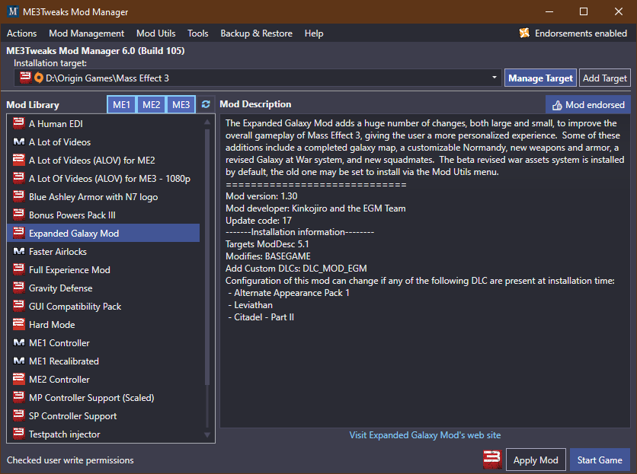Click the Start Game button
The width and height of the screenshot is (637, 474).
pos(600,460)
